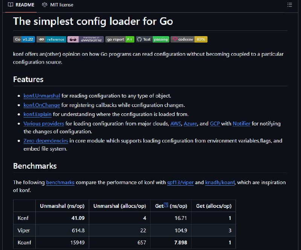Click the footnote [1] next to Get
Viewport: 301px width, 250px height.
tap(166, 205)
